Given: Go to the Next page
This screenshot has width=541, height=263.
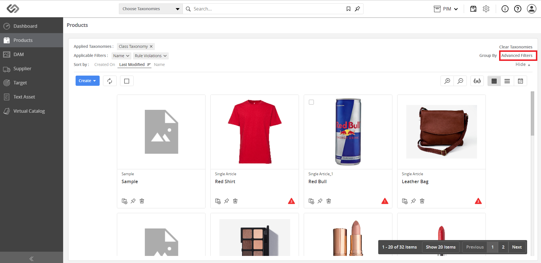Looking at the screenshot, I should 517,247.
